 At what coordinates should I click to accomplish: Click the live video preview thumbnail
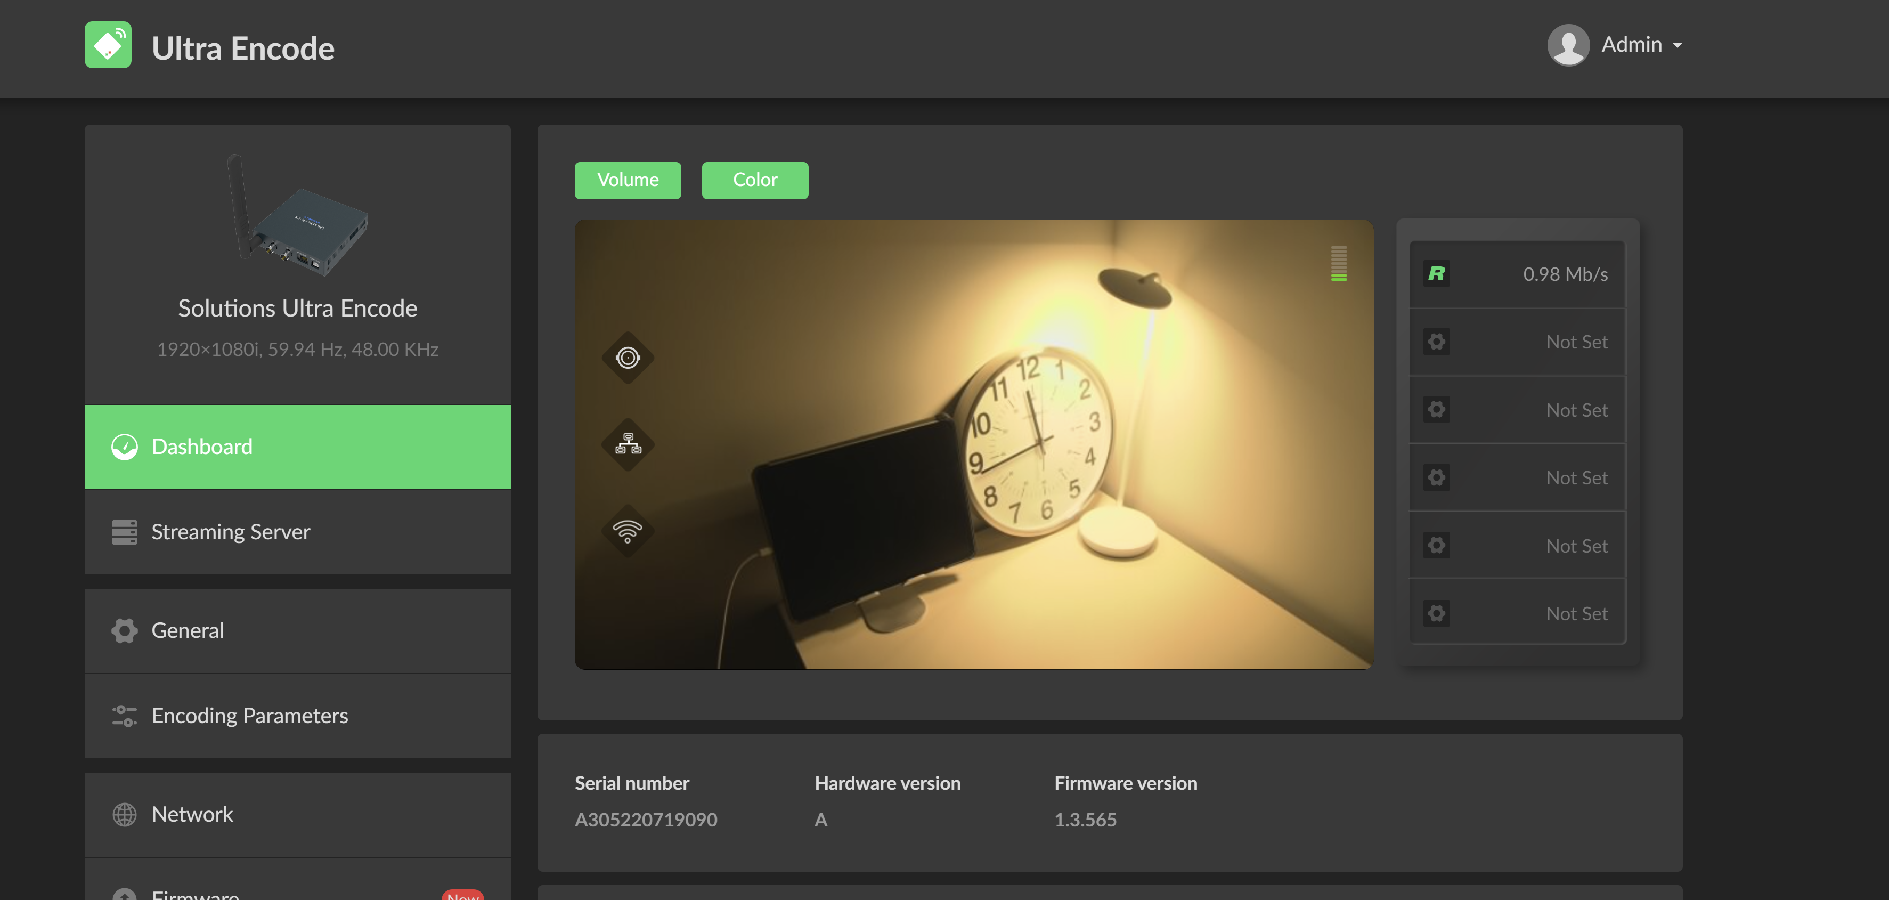(x=973, y=444)
